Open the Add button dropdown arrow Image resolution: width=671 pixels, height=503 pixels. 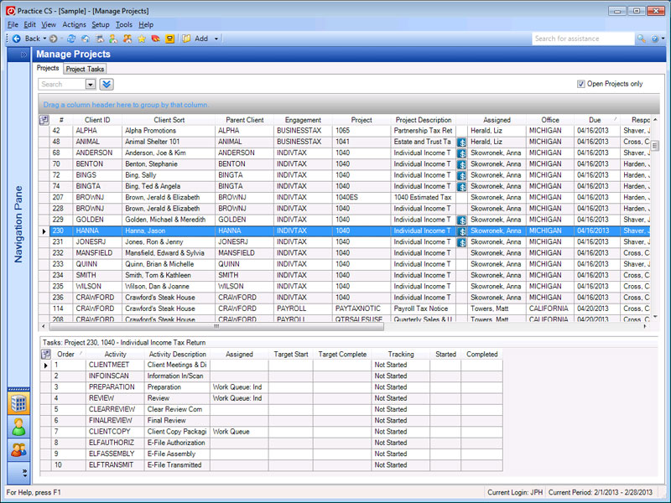click(x=216, y=39)
